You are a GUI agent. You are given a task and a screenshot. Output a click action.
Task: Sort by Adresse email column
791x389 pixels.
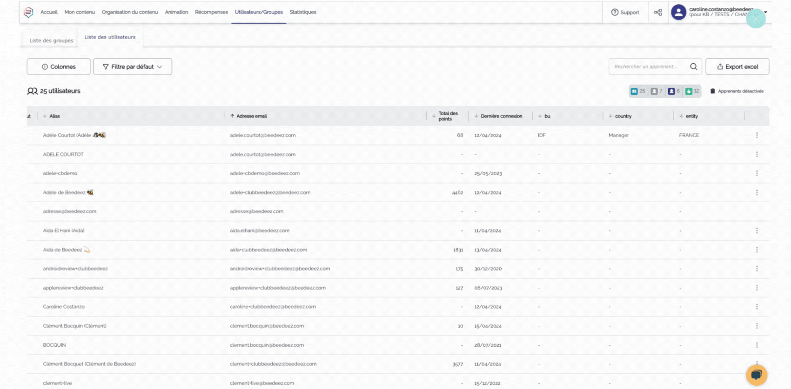(x=251, y=116)
